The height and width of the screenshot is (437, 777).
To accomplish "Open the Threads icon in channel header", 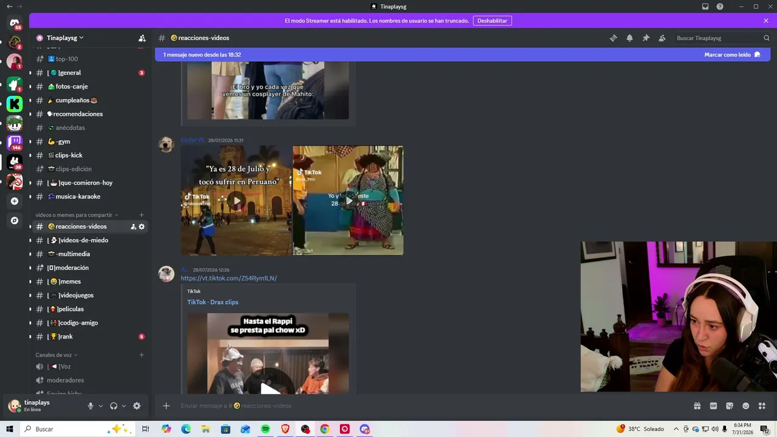I will click(613, 38).
